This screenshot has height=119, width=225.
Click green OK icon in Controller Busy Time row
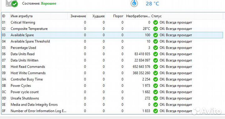[155, 79]
